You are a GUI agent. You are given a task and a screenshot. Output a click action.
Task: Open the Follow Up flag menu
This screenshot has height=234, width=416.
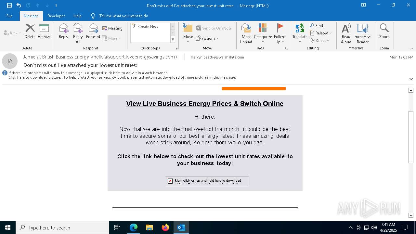click(x=279, y=33)
